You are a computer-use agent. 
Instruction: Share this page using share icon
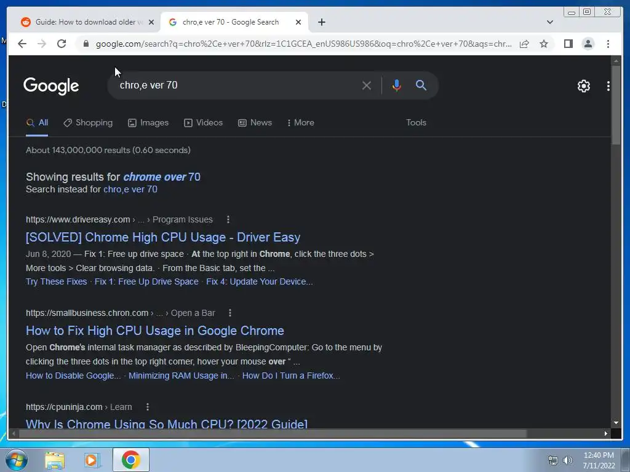point(524,44)
